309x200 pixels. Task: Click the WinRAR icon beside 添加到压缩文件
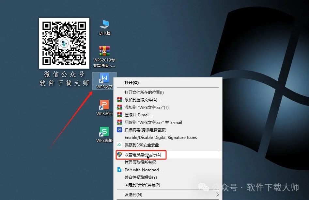click(x=120, y=100)
